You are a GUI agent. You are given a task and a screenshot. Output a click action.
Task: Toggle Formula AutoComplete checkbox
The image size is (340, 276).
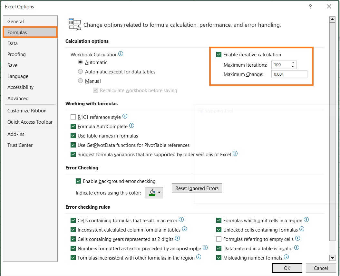click(x=73, y=126)
